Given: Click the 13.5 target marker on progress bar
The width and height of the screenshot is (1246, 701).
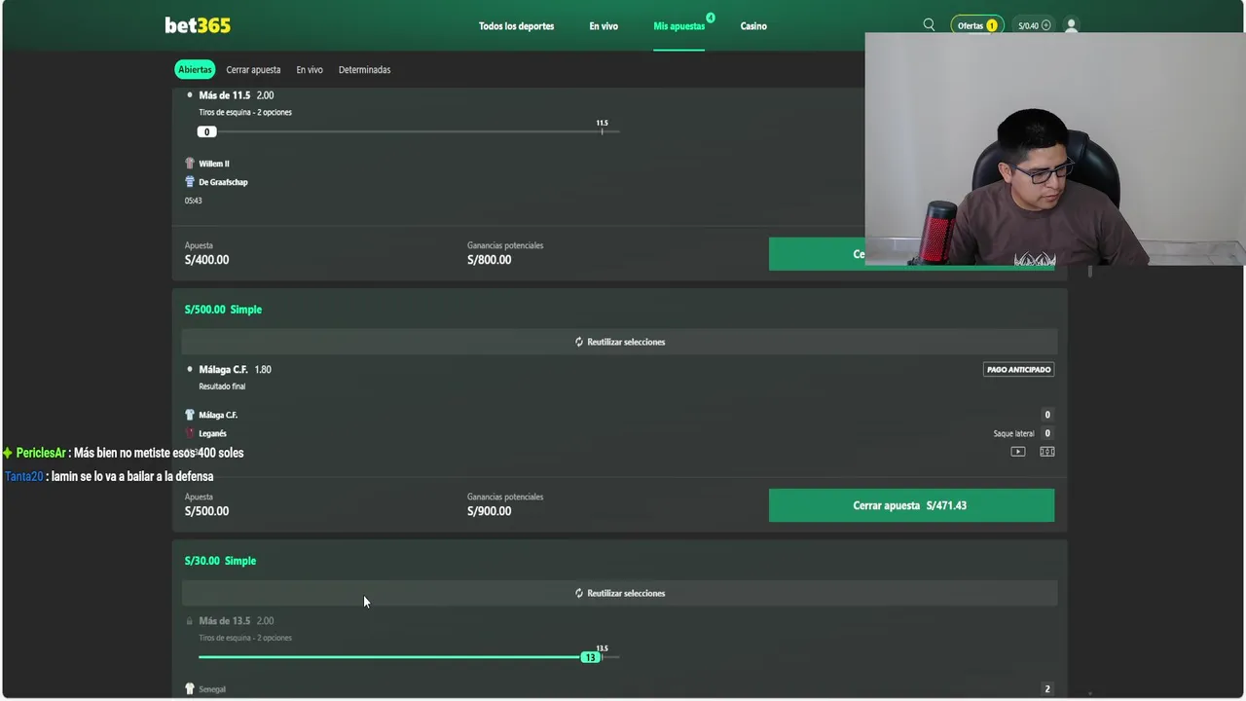Looking at the screenshot, I should [x=603, y=652].
